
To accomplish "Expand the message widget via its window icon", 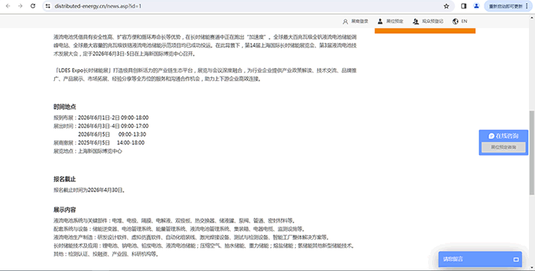I will pos(516,258).
